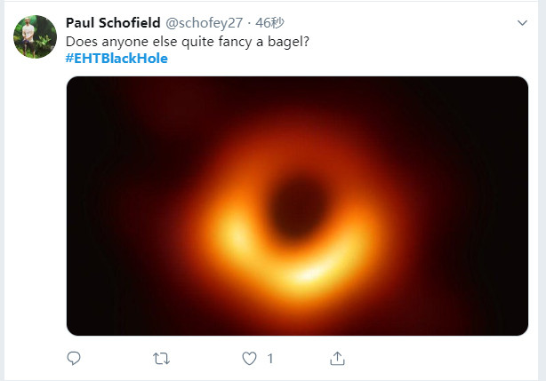Click the Paul Schofield display name
This screenshot has height=381, width=546.
(x=113, y=22)
